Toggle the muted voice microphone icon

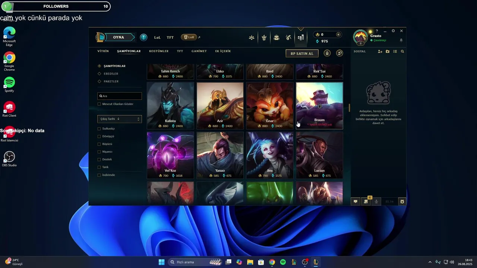(376, 201)
